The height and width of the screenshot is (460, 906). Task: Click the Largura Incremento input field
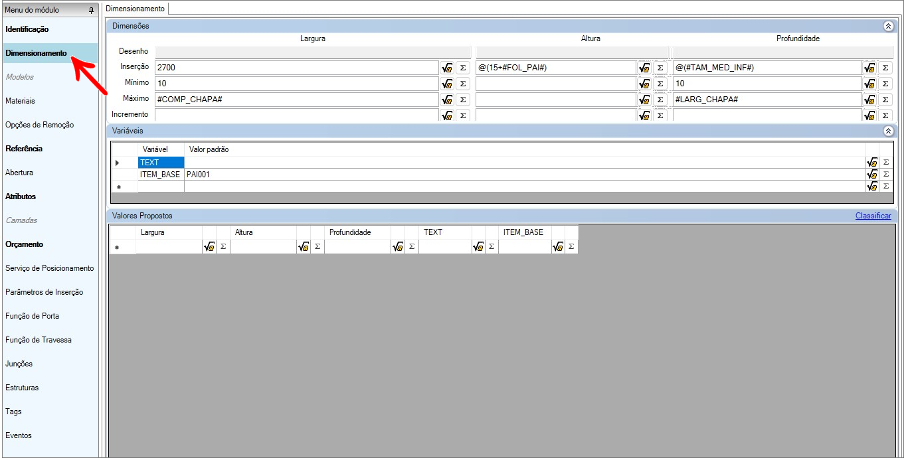(297, 115)
